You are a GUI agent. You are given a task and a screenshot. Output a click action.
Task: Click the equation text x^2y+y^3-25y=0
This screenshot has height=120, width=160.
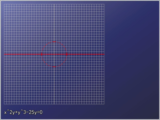pos(23,112)
